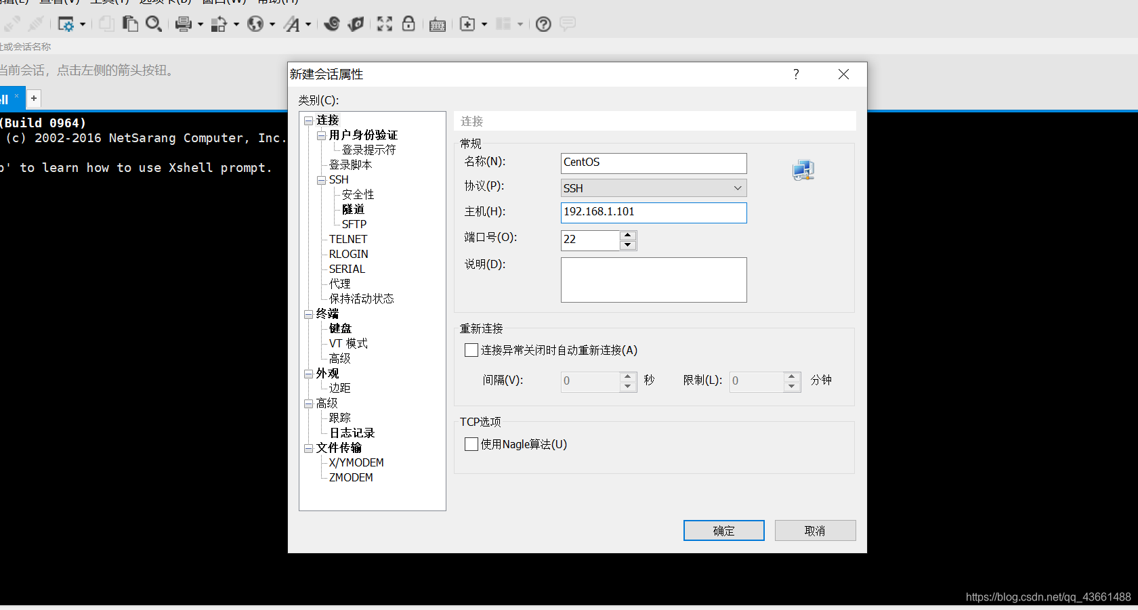Select 键盘 under 终端
Image resolution: width=1138 pixels, height=610 pixels.
340,329
